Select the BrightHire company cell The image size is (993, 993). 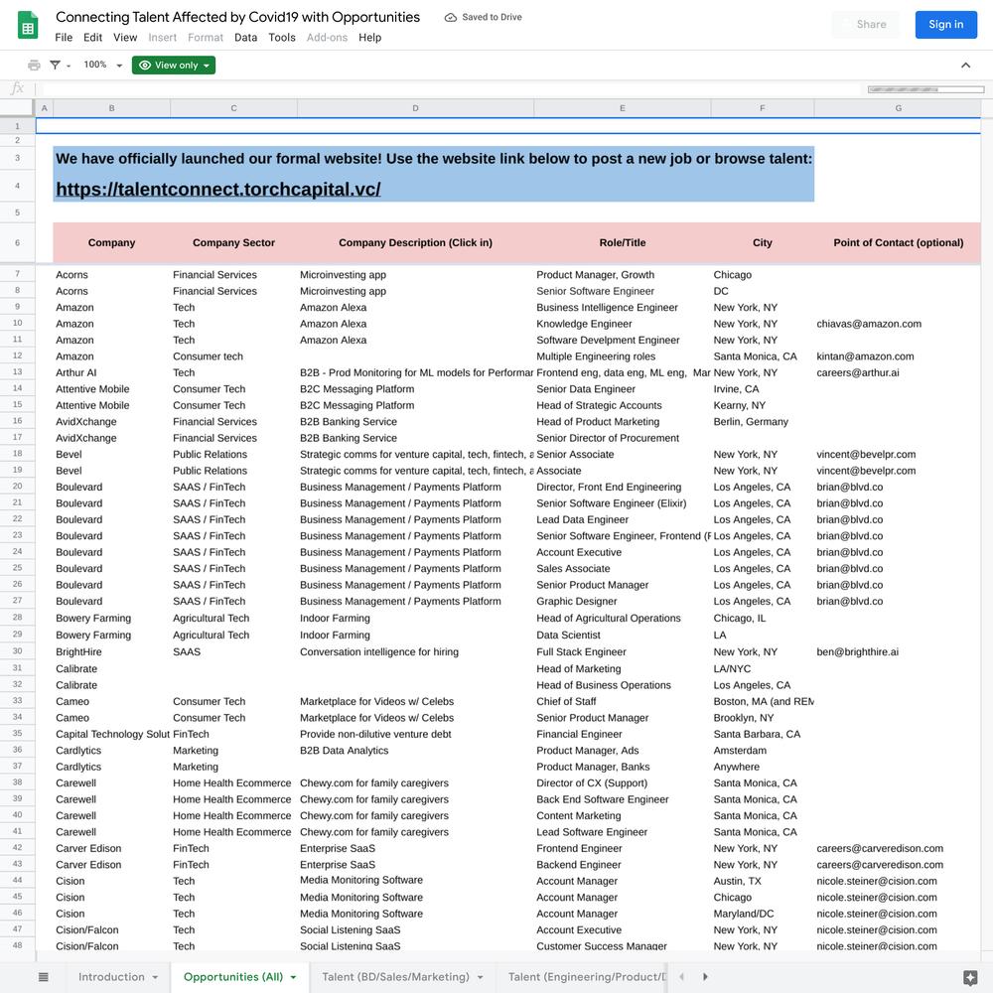coord(111,652)
